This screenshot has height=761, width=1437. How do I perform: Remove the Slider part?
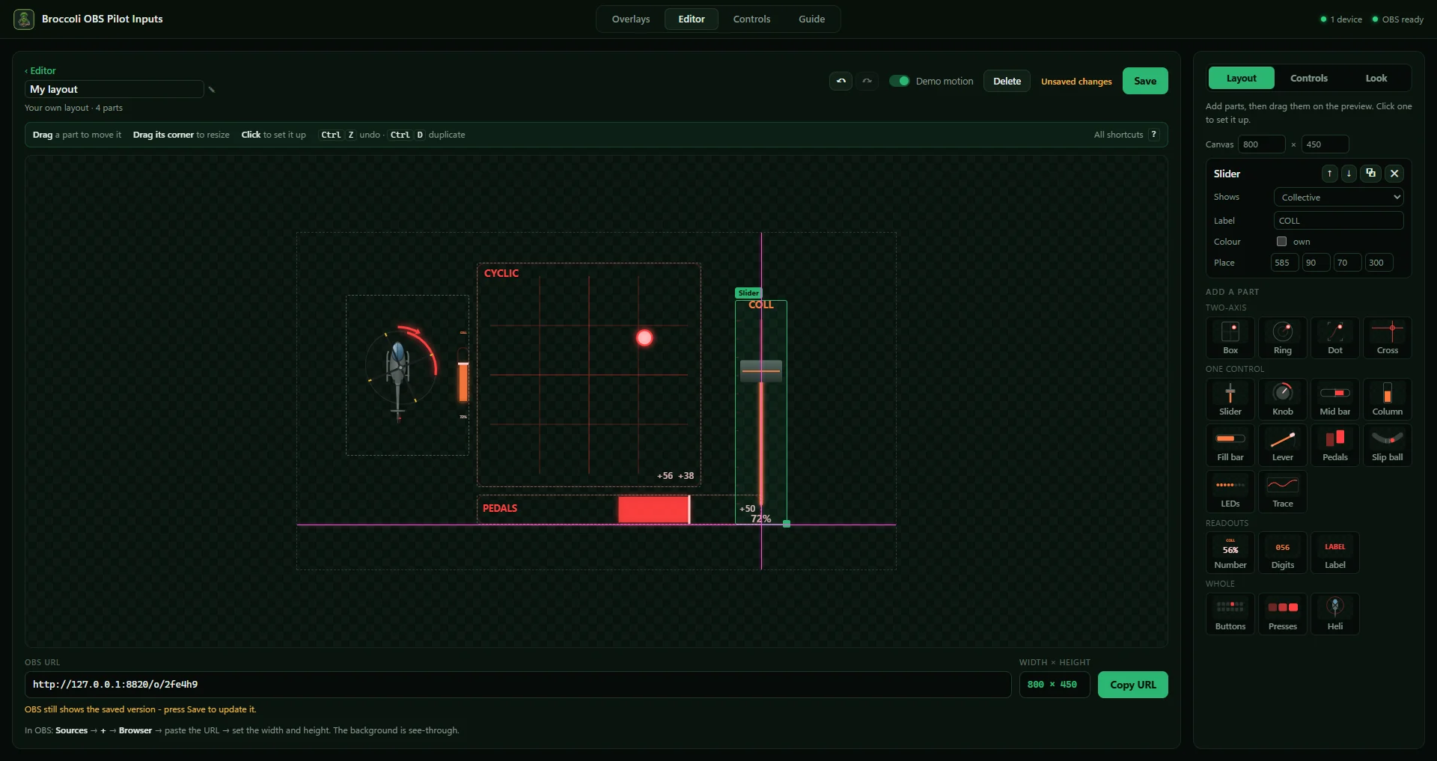[x=1394, y=174]
